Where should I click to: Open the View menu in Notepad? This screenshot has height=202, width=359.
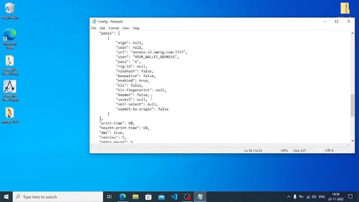(126, 28)
